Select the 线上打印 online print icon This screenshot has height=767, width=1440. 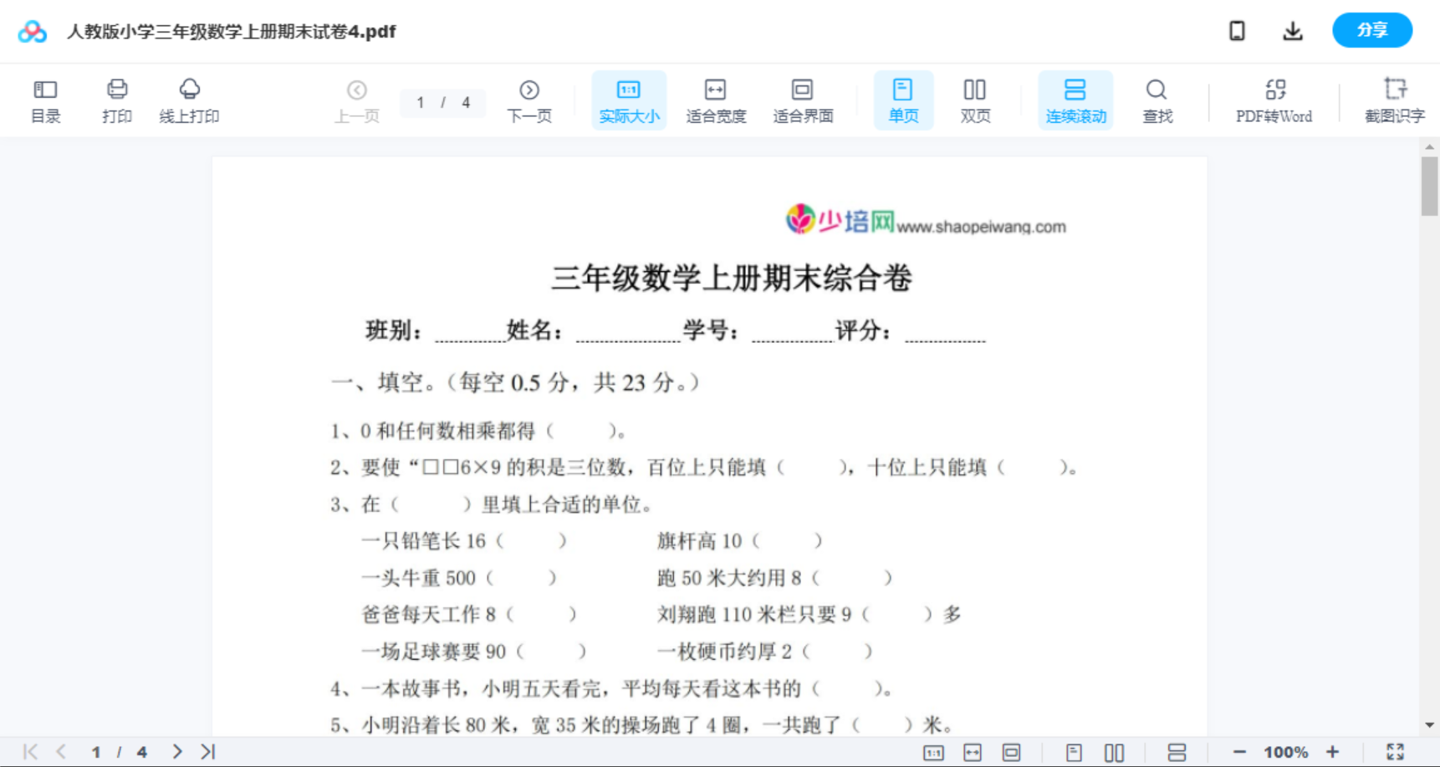pyautogui.click(x=189, y=100)
